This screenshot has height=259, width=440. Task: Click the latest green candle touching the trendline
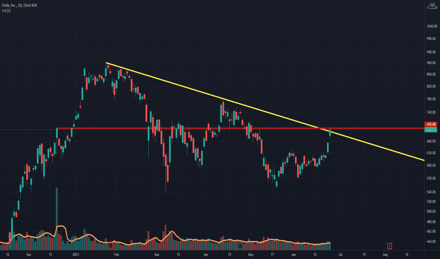330,133
